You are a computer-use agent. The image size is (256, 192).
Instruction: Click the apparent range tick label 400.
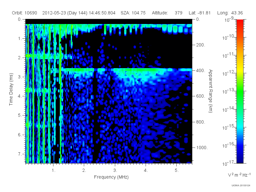pyautogui.click(x=201, y=70)
